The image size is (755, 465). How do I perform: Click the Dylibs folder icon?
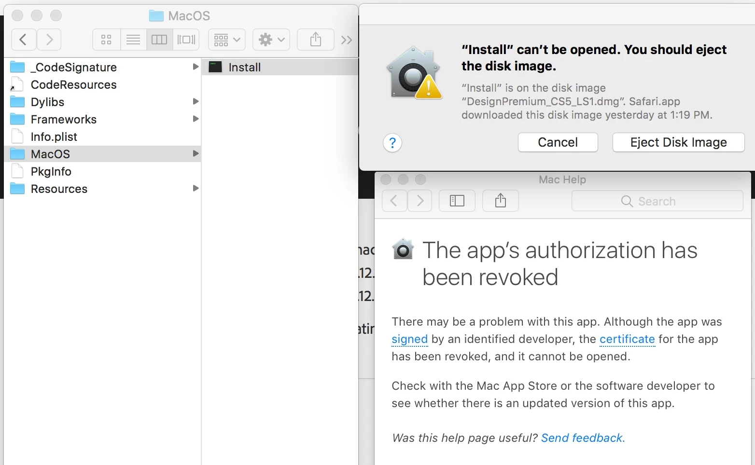(x=17, y=101)
